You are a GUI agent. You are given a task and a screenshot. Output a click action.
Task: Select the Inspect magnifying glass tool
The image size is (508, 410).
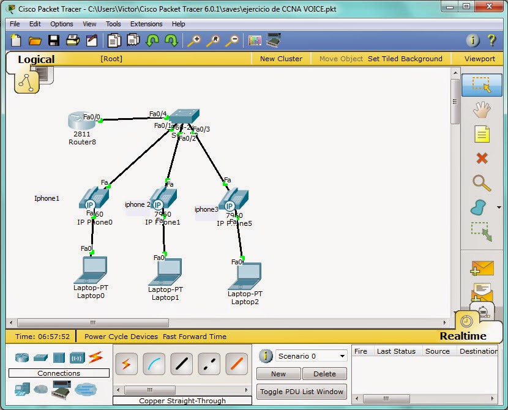pyautogui.click(x=482, y=182)
